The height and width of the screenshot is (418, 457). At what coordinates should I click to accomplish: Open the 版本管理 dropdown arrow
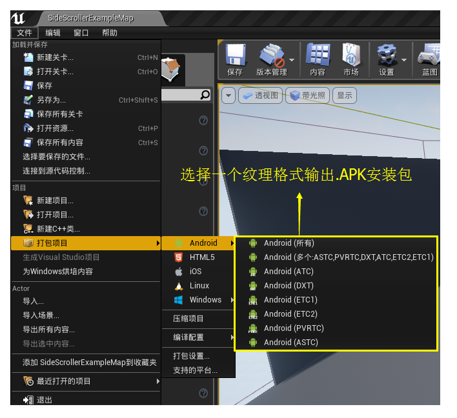tap(292, 60)
